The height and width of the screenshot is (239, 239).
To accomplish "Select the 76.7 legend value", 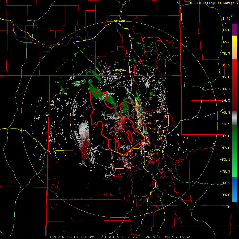I will click(226, 53).
